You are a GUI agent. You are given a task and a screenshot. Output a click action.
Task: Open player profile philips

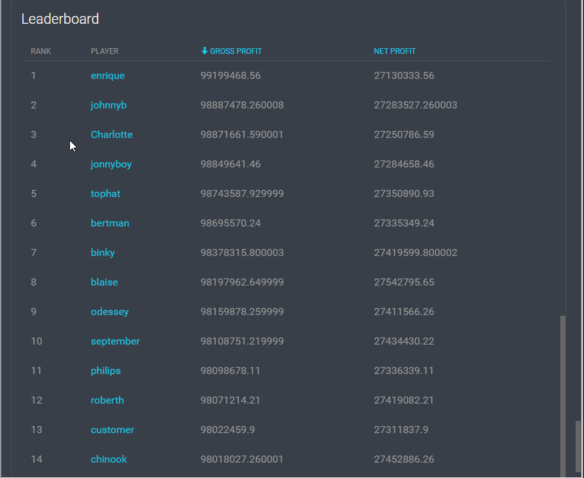click(106, 371)
